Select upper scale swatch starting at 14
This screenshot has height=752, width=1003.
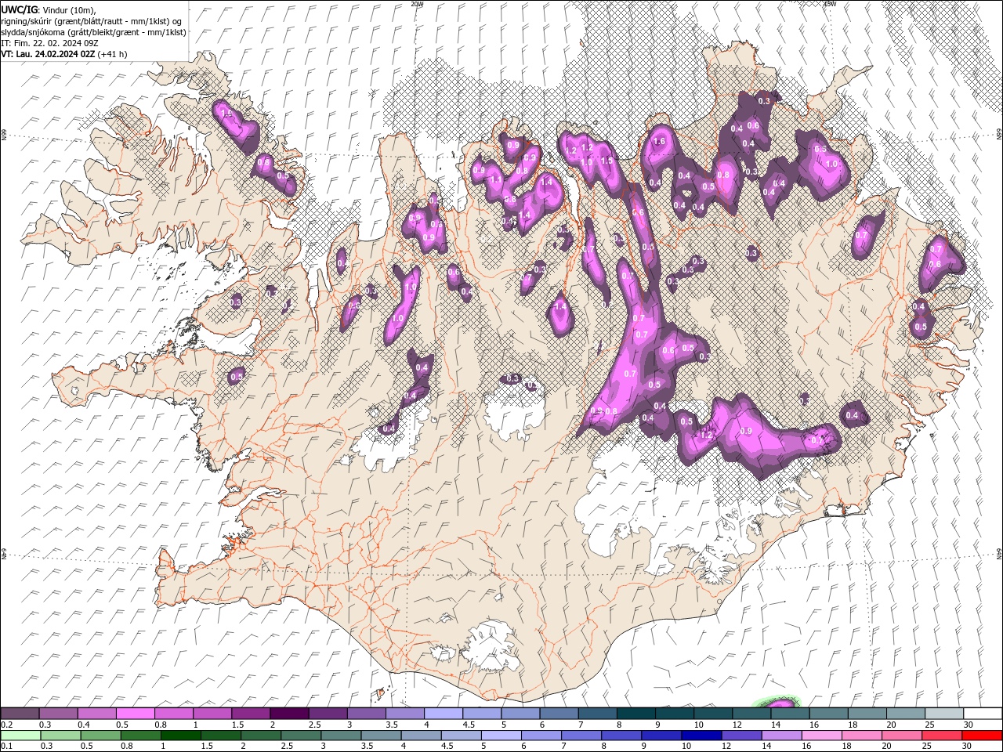[790, 714]
